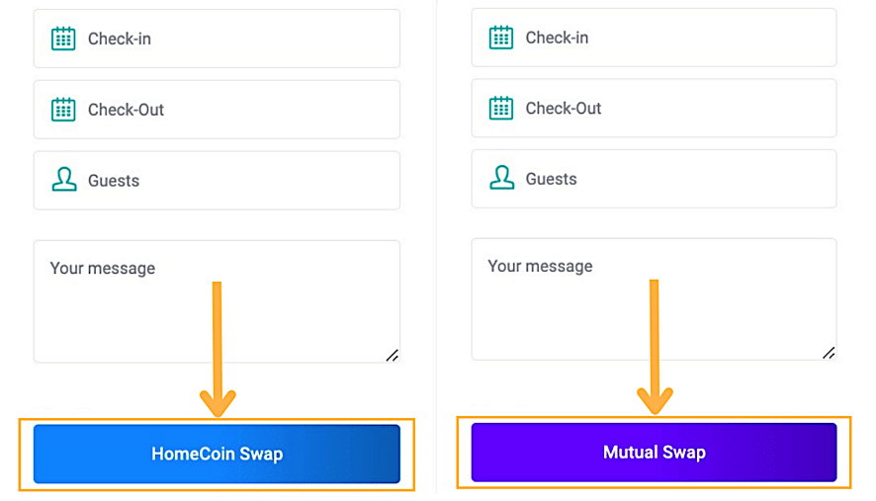876x501 pixels.
Task: Click the calendar icon in left Check-Out field
Action: [63, 110]
